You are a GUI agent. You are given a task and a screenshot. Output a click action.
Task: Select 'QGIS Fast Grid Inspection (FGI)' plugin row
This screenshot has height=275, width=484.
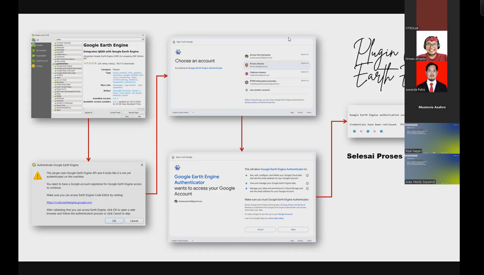[67, 91]
